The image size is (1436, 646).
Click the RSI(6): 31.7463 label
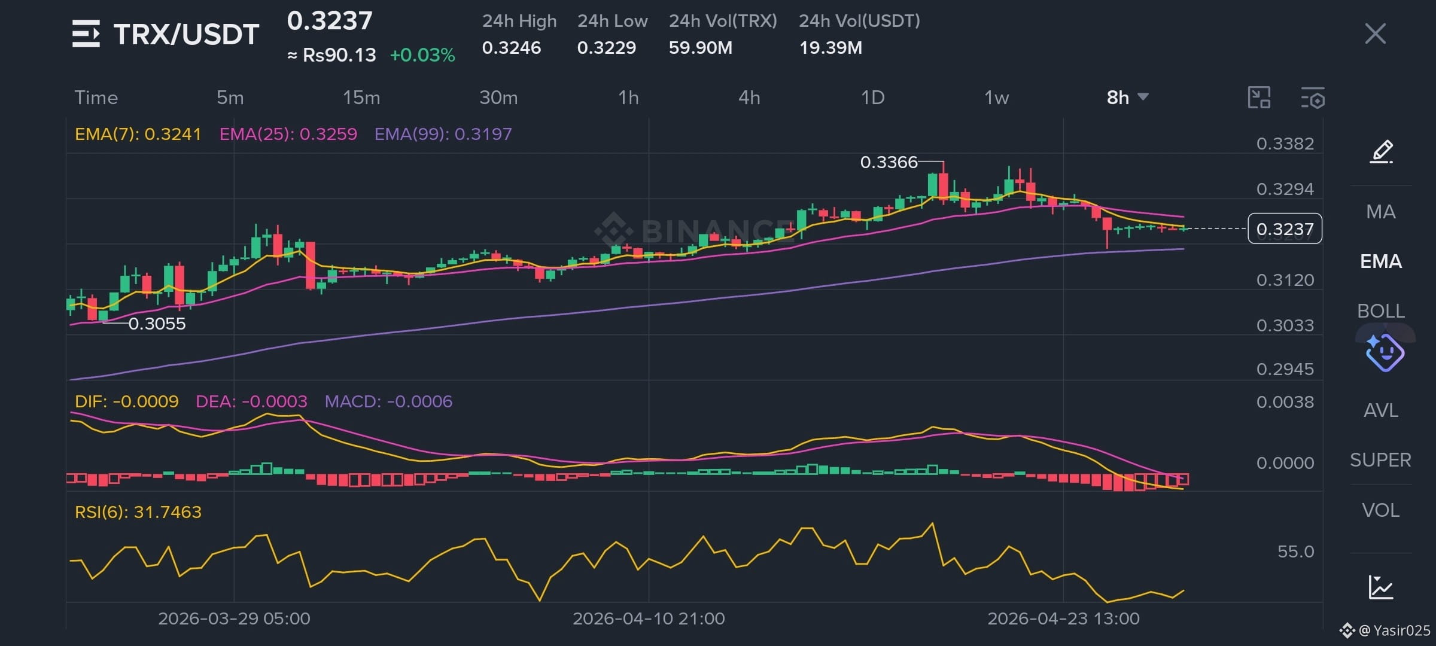pyautogui.click(x=138, y=512)
